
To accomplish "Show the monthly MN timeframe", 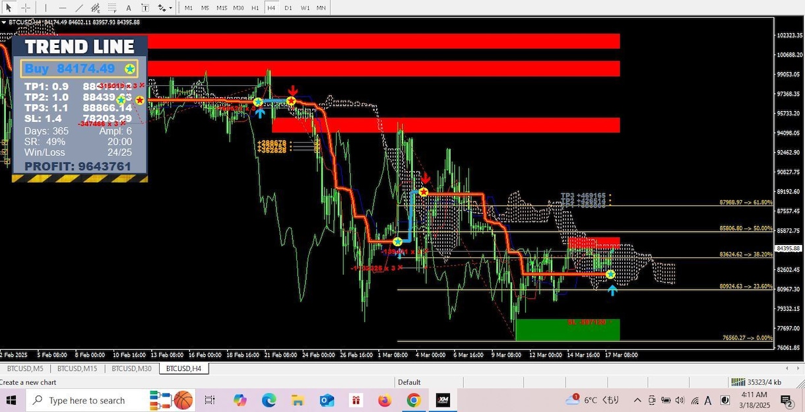I will click(x=321, y=8).
